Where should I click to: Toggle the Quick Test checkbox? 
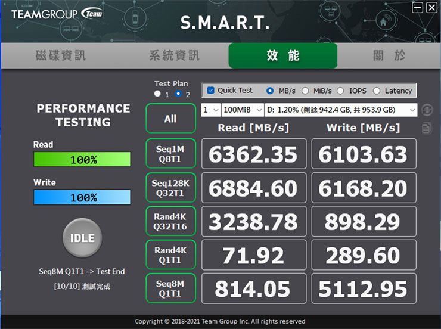tap(210, 90)
